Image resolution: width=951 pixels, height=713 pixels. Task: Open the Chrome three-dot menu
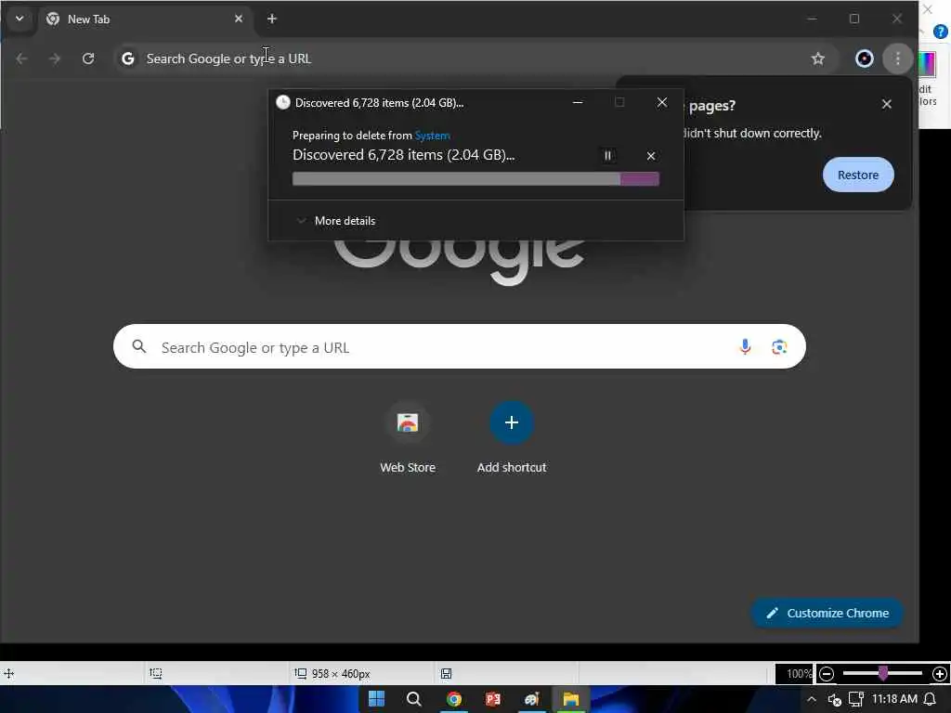pos(898,58)
